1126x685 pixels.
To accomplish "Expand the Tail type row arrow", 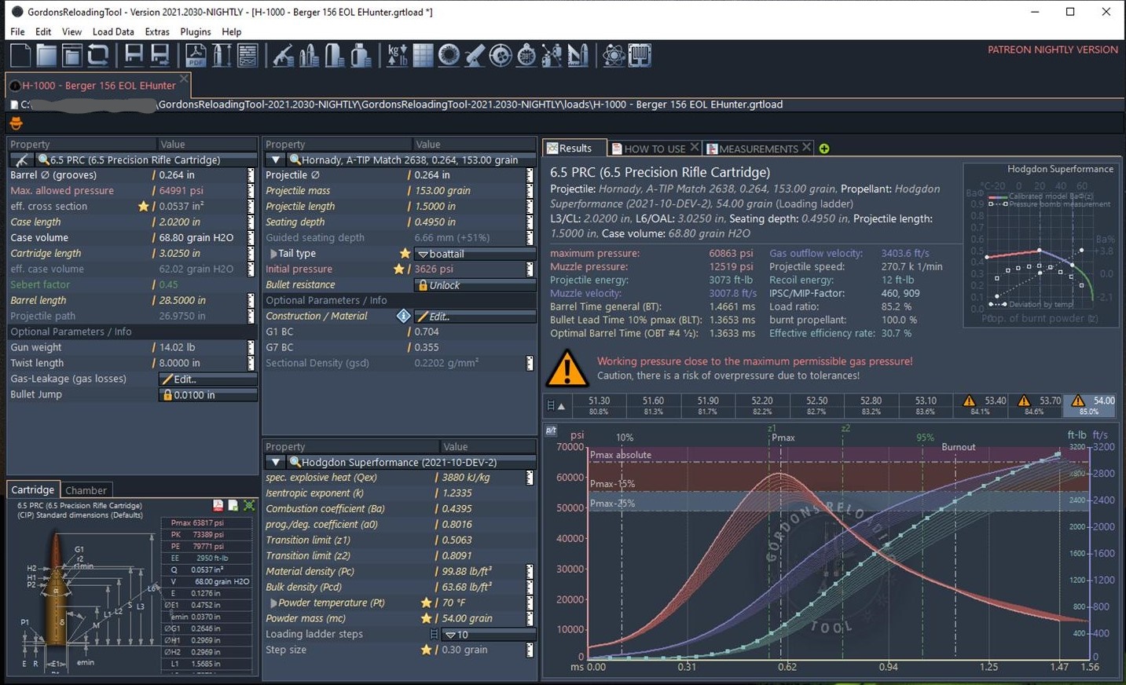I will click(273, 254).
